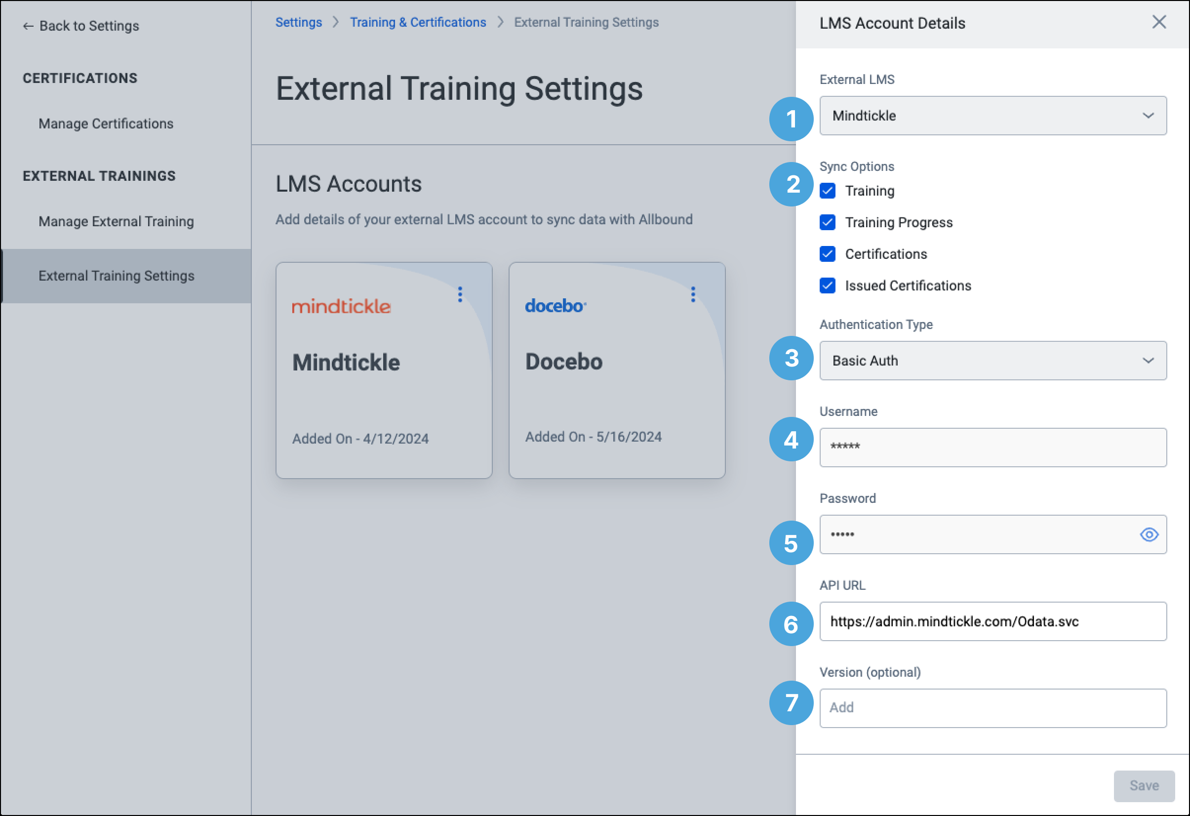Screen dimensions: 1190x816
Task: Click the Save button
Action: tap(1144, 786)
